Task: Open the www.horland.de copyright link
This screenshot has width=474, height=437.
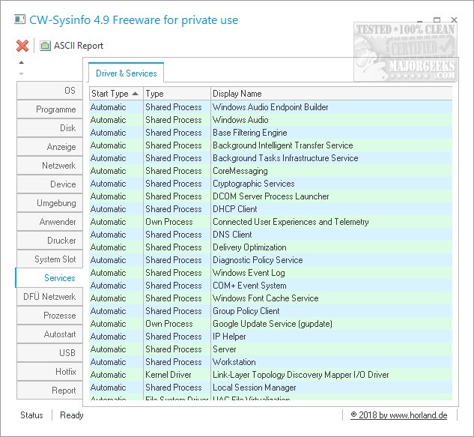Action: pos(402,415)
